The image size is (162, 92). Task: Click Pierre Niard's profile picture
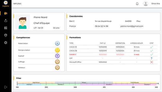click(x=23, y=22)
